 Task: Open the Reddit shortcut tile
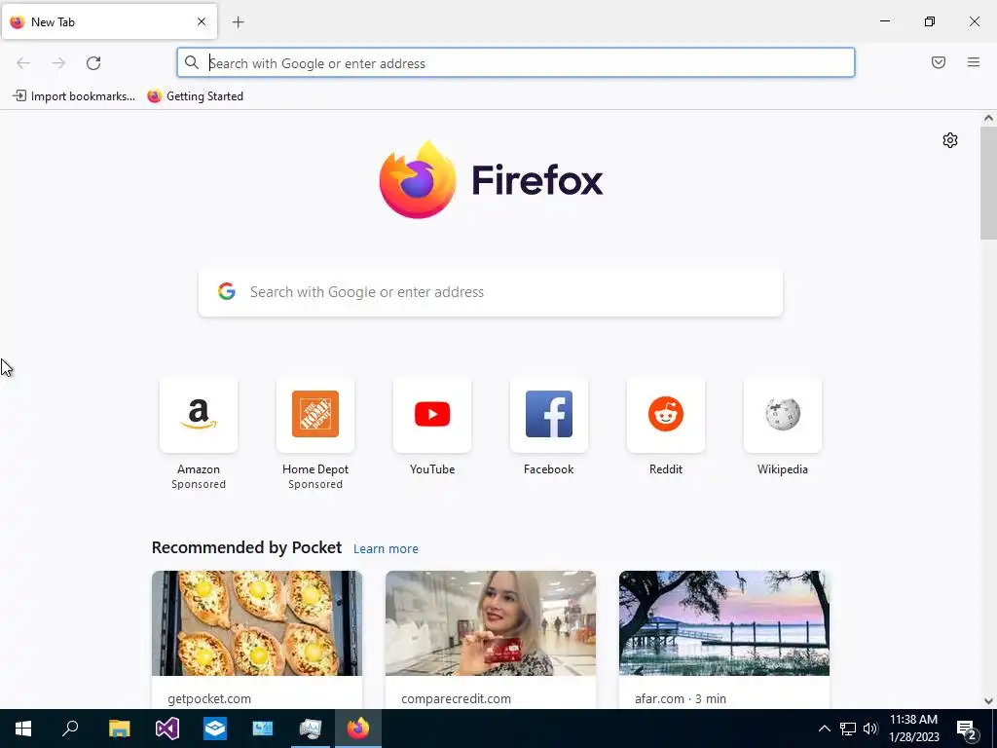(666, 415)
